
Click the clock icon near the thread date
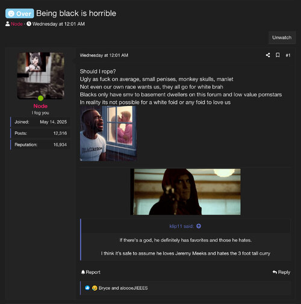29,24
